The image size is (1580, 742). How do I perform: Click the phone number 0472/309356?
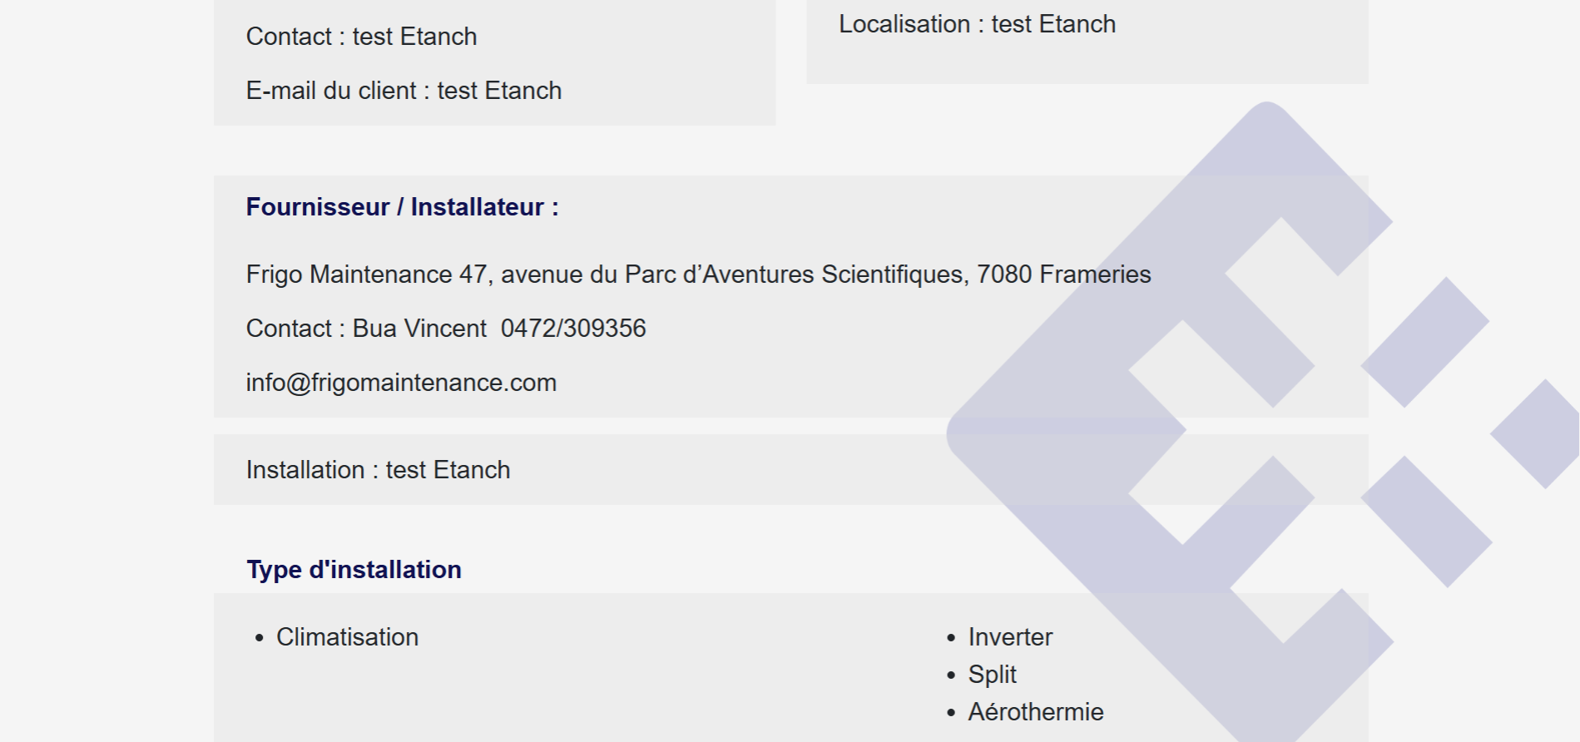click(x=573, y=329)
